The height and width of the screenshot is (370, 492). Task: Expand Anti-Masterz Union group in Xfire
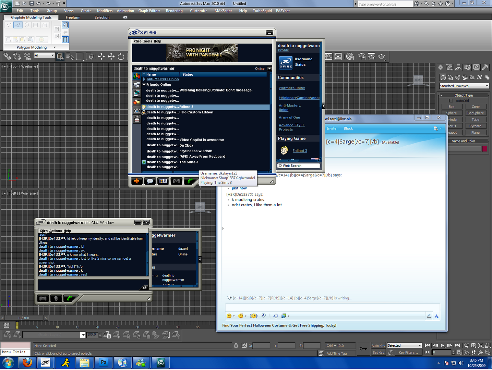[x=144, y=79]
